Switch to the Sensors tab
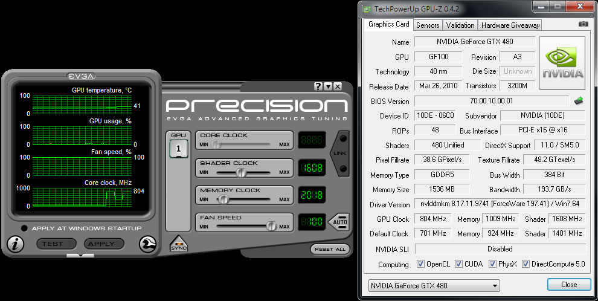 coord(428,25)
